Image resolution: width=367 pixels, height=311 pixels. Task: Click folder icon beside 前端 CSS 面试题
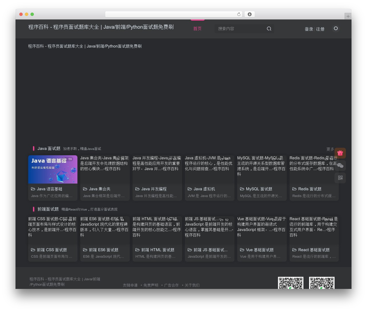click(33, 250)
